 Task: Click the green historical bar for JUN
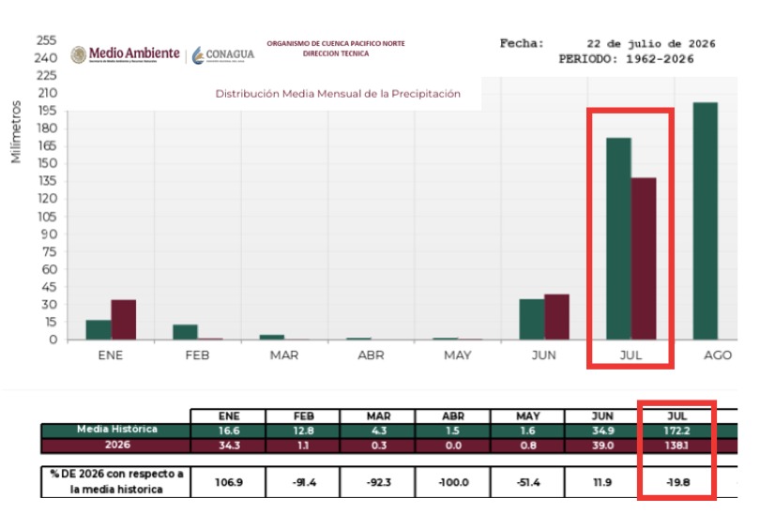[532, 319]
